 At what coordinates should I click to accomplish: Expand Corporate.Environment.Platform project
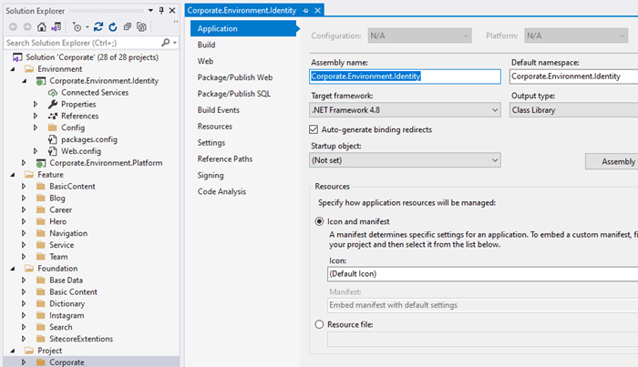tap(24, 163)
